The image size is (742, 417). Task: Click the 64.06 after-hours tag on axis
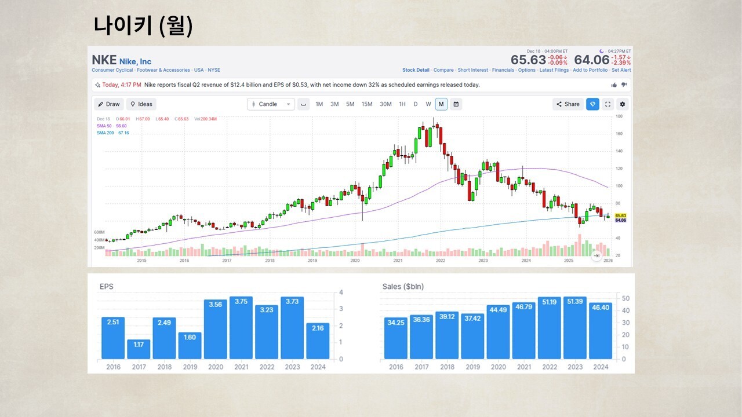coord(620,221)
